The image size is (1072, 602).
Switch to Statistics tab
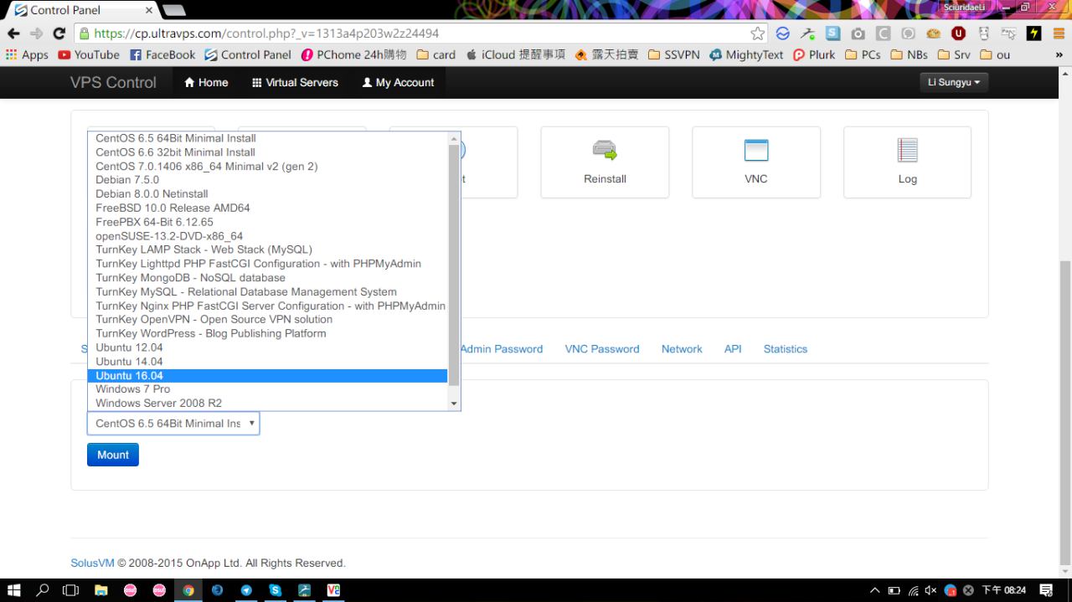[785, 348]
